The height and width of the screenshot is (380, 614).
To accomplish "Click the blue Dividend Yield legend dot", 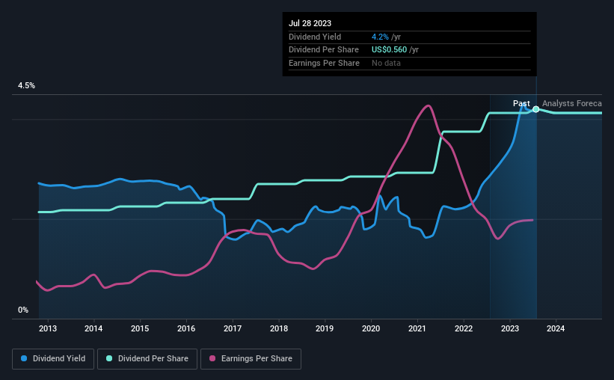I will coord(24,358).
